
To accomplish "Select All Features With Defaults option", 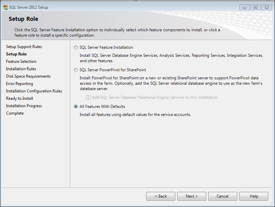I will 76,107.
